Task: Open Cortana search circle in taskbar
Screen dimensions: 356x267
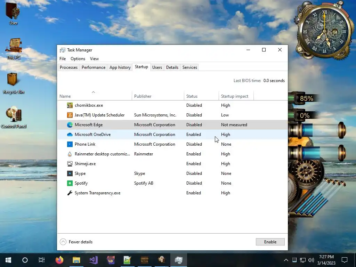Action: point(25,260)
